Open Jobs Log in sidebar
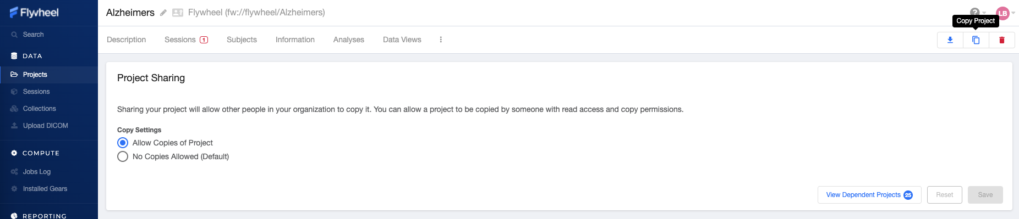1019x219 pixels. coord(37,172)
